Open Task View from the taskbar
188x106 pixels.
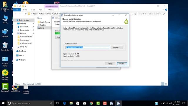57,103
